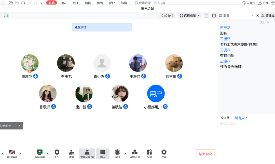The width and height of the screenshot is (275, 164).
Task: Toggle the side panel layout icon
Action: tap(214, 16)
